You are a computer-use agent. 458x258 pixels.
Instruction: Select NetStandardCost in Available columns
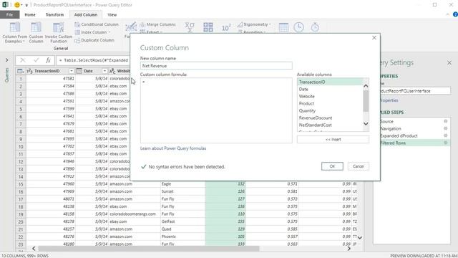[x=330, y=125]
